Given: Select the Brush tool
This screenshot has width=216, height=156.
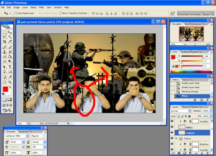Looking at the screenshot, I should [10, 47].
